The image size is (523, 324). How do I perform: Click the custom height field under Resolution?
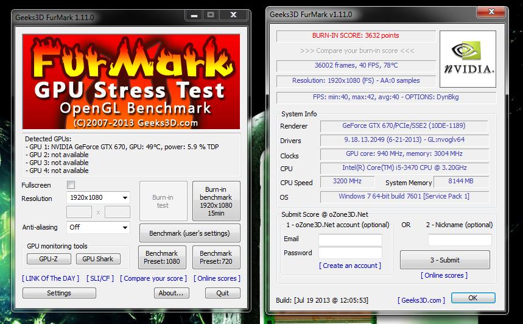click(117, 212)
